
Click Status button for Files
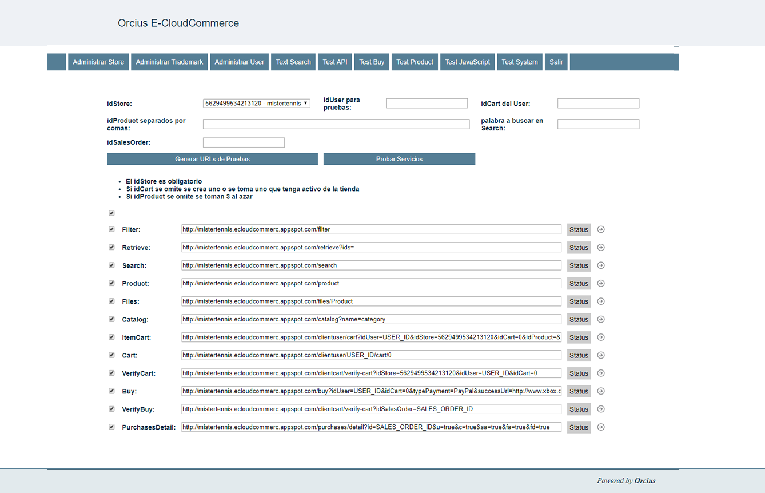click(579, 301)
